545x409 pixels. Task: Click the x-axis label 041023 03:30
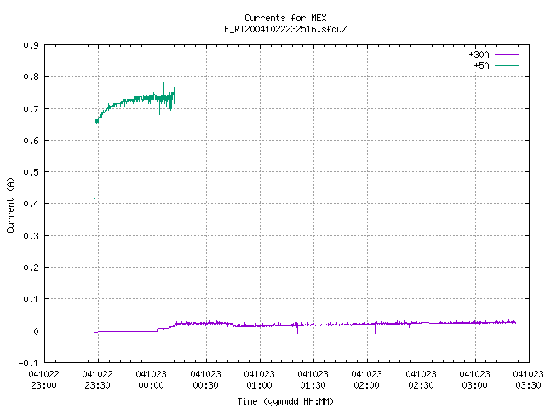[x=528, y=380]
